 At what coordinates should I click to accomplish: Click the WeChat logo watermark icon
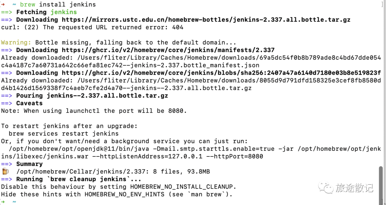tap(325, 187)
